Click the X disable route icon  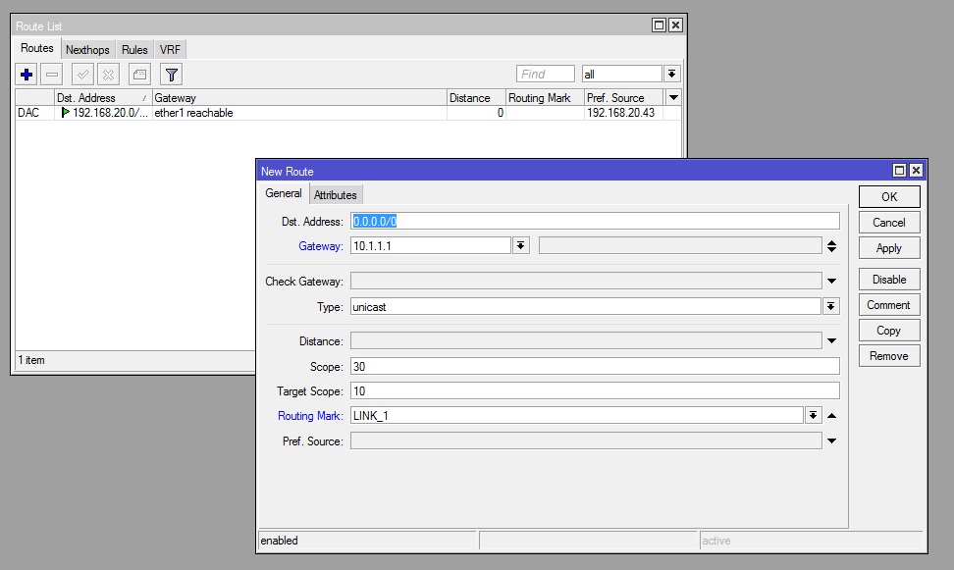click(x=109, y=75)
